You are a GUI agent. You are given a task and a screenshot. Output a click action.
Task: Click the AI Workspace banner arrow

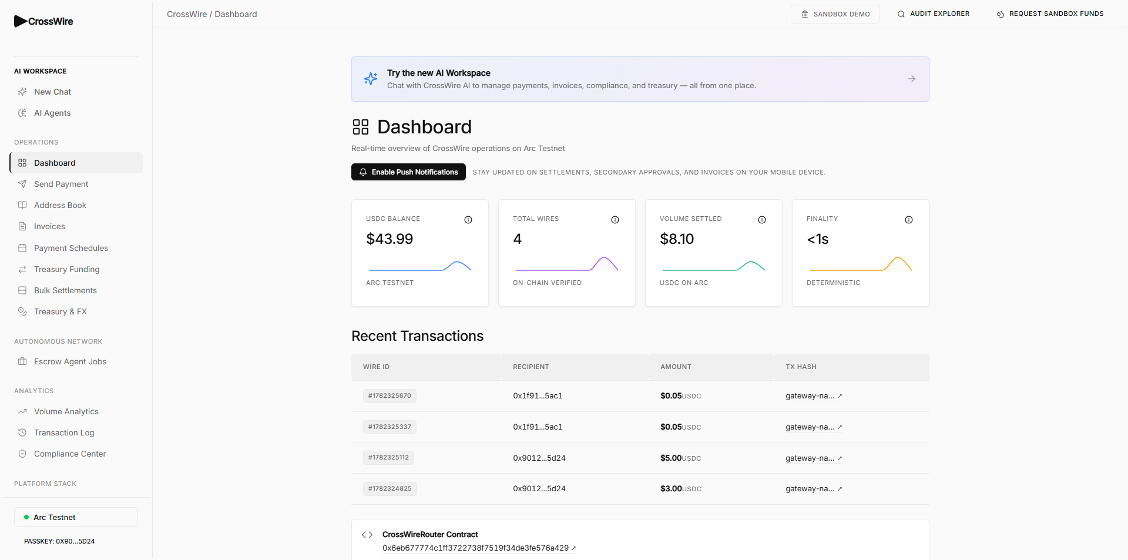[x=912, y=79]
